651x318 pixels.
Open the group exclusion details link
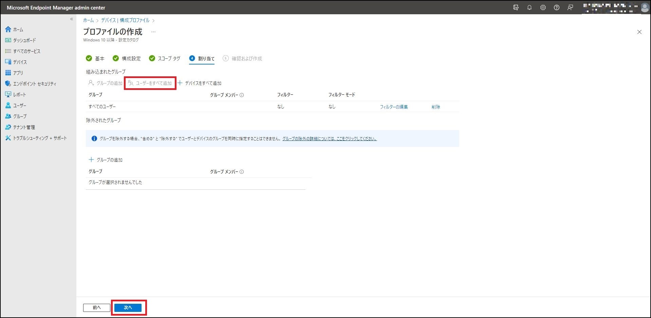(x=330, y=138)
